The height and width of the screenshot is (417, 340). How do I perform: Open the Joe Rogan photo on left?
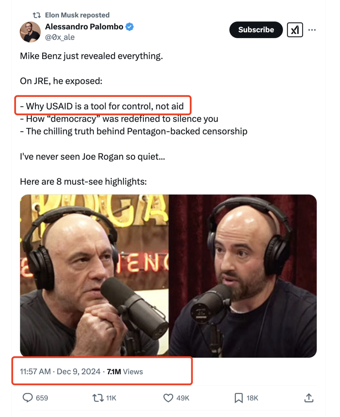[94, 276]
